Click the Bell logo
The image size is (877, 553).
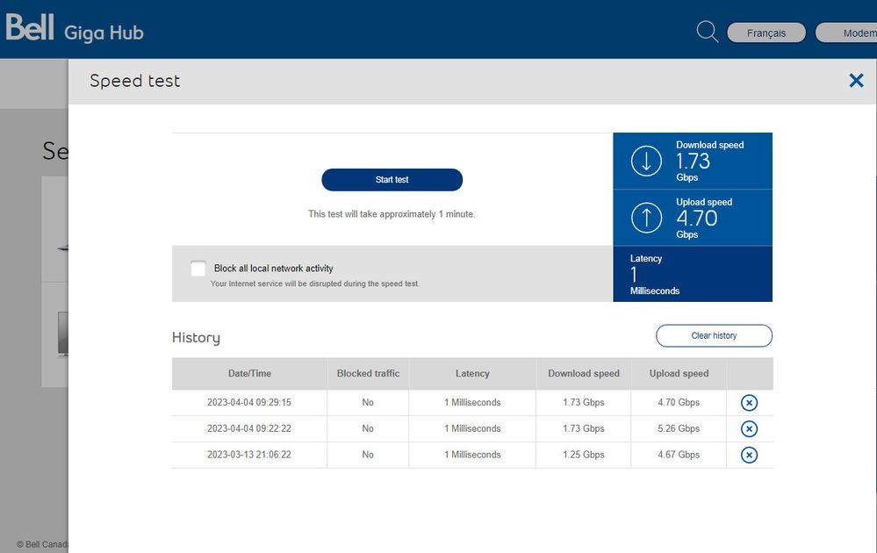[30, 29]
